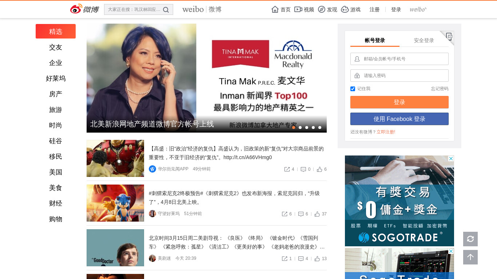
Task: Switch to 安全登录 tab
Action: click(424, 40)
